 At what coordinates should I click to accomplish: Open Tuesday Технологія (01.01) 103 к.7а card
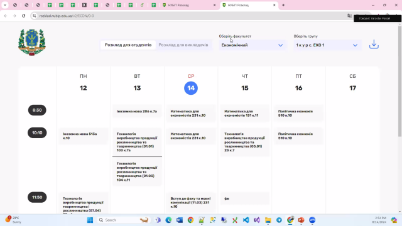click(x=137, y=142)
